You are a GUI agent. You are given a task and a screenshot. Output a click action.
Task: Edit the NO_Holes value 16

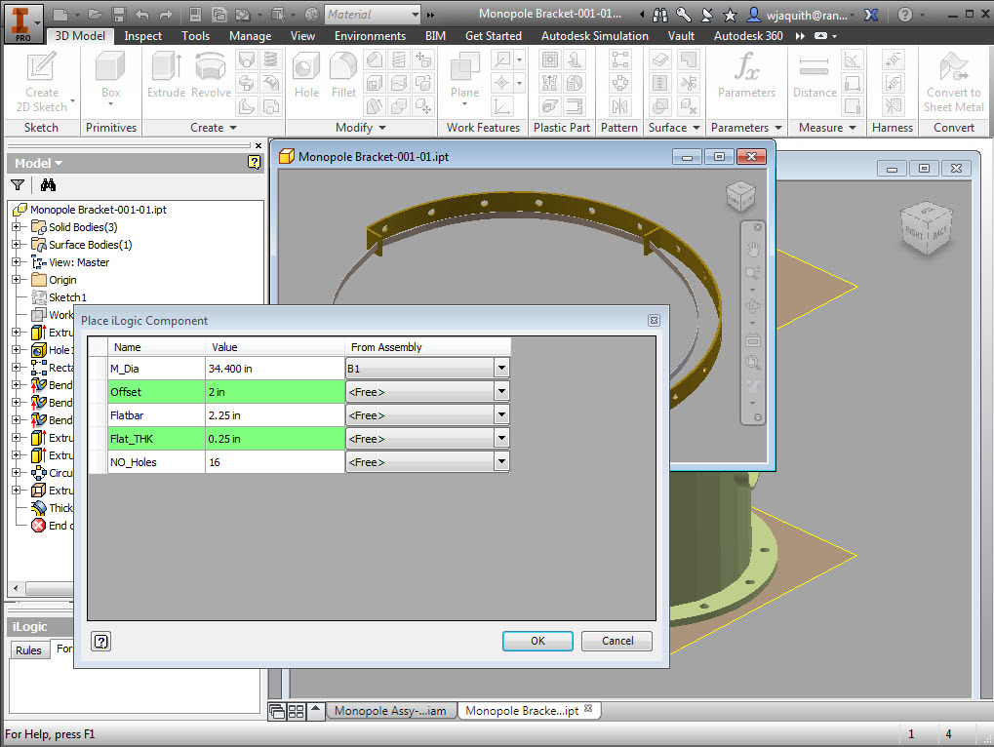pyautogui.click(x=274, y=462)
